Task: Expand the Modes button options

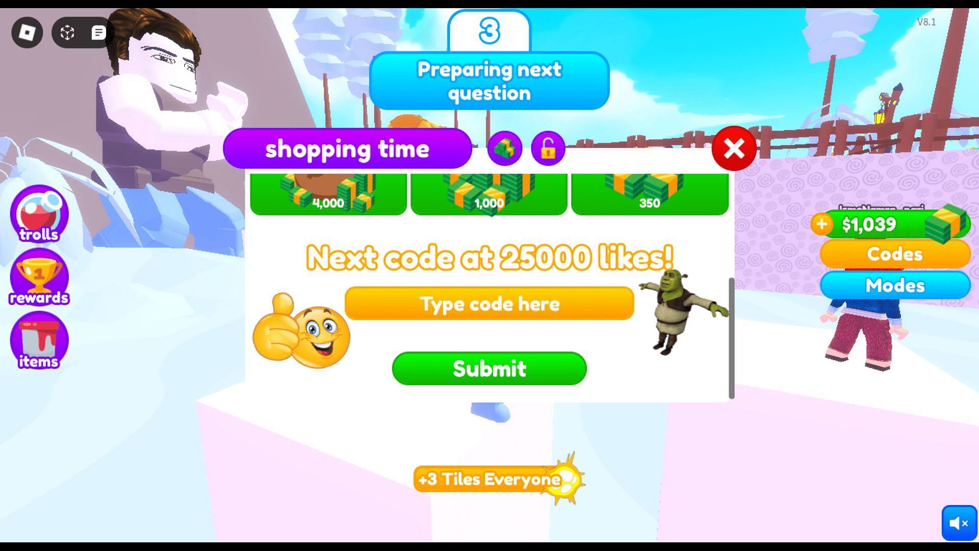Action: (894, 285)
